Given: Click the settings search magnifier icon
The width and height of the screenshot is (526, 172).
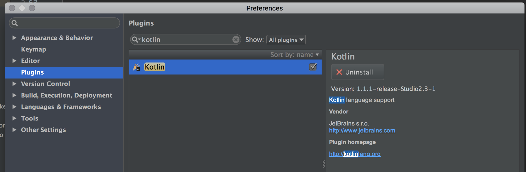Looking at the screenshot, I should click(x=15, y=23).
